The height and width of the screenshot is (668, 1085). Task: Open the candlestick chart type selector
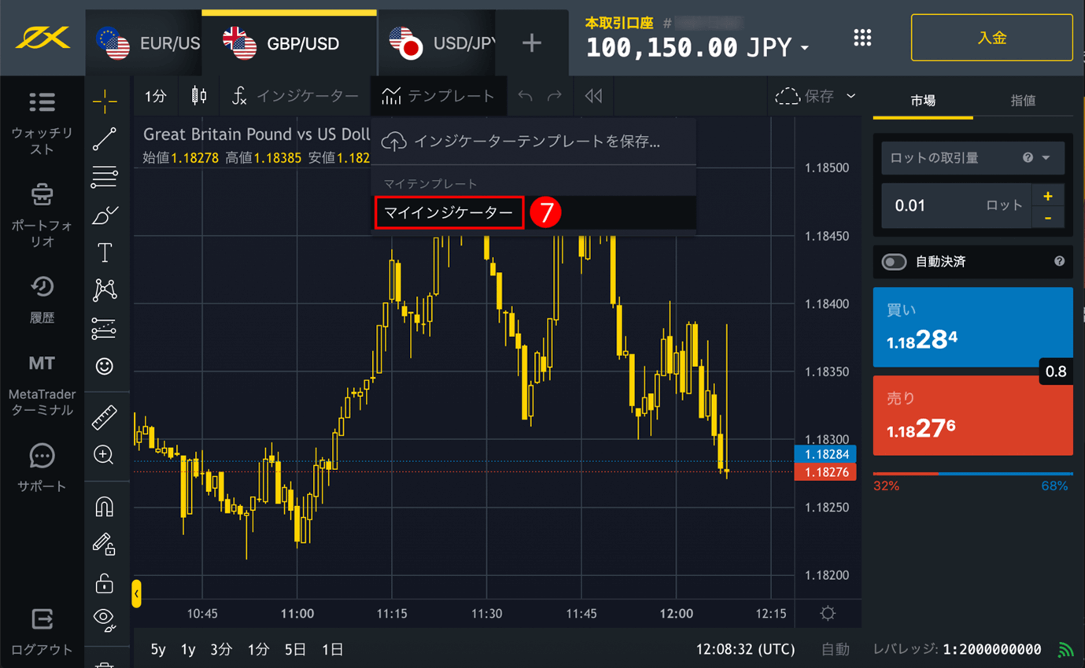(x=199, y=96)
